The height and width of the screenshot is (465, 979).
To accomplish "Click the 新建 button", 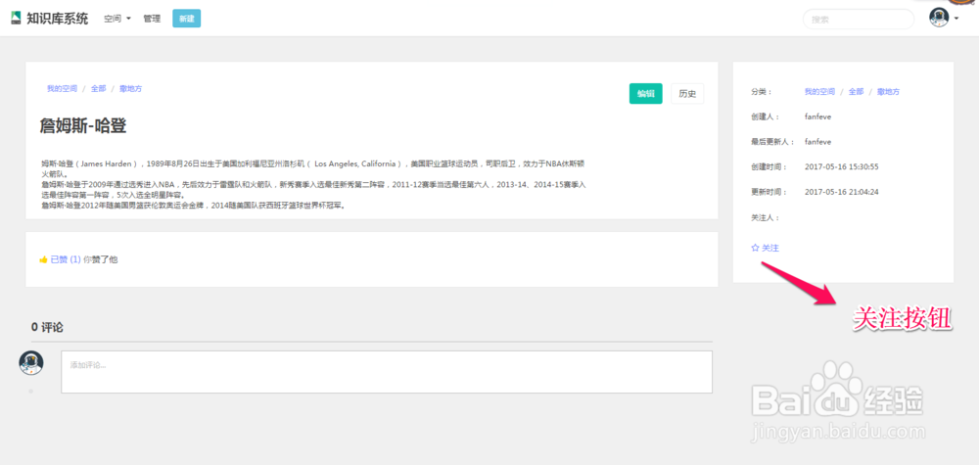I will coord(186,19).
